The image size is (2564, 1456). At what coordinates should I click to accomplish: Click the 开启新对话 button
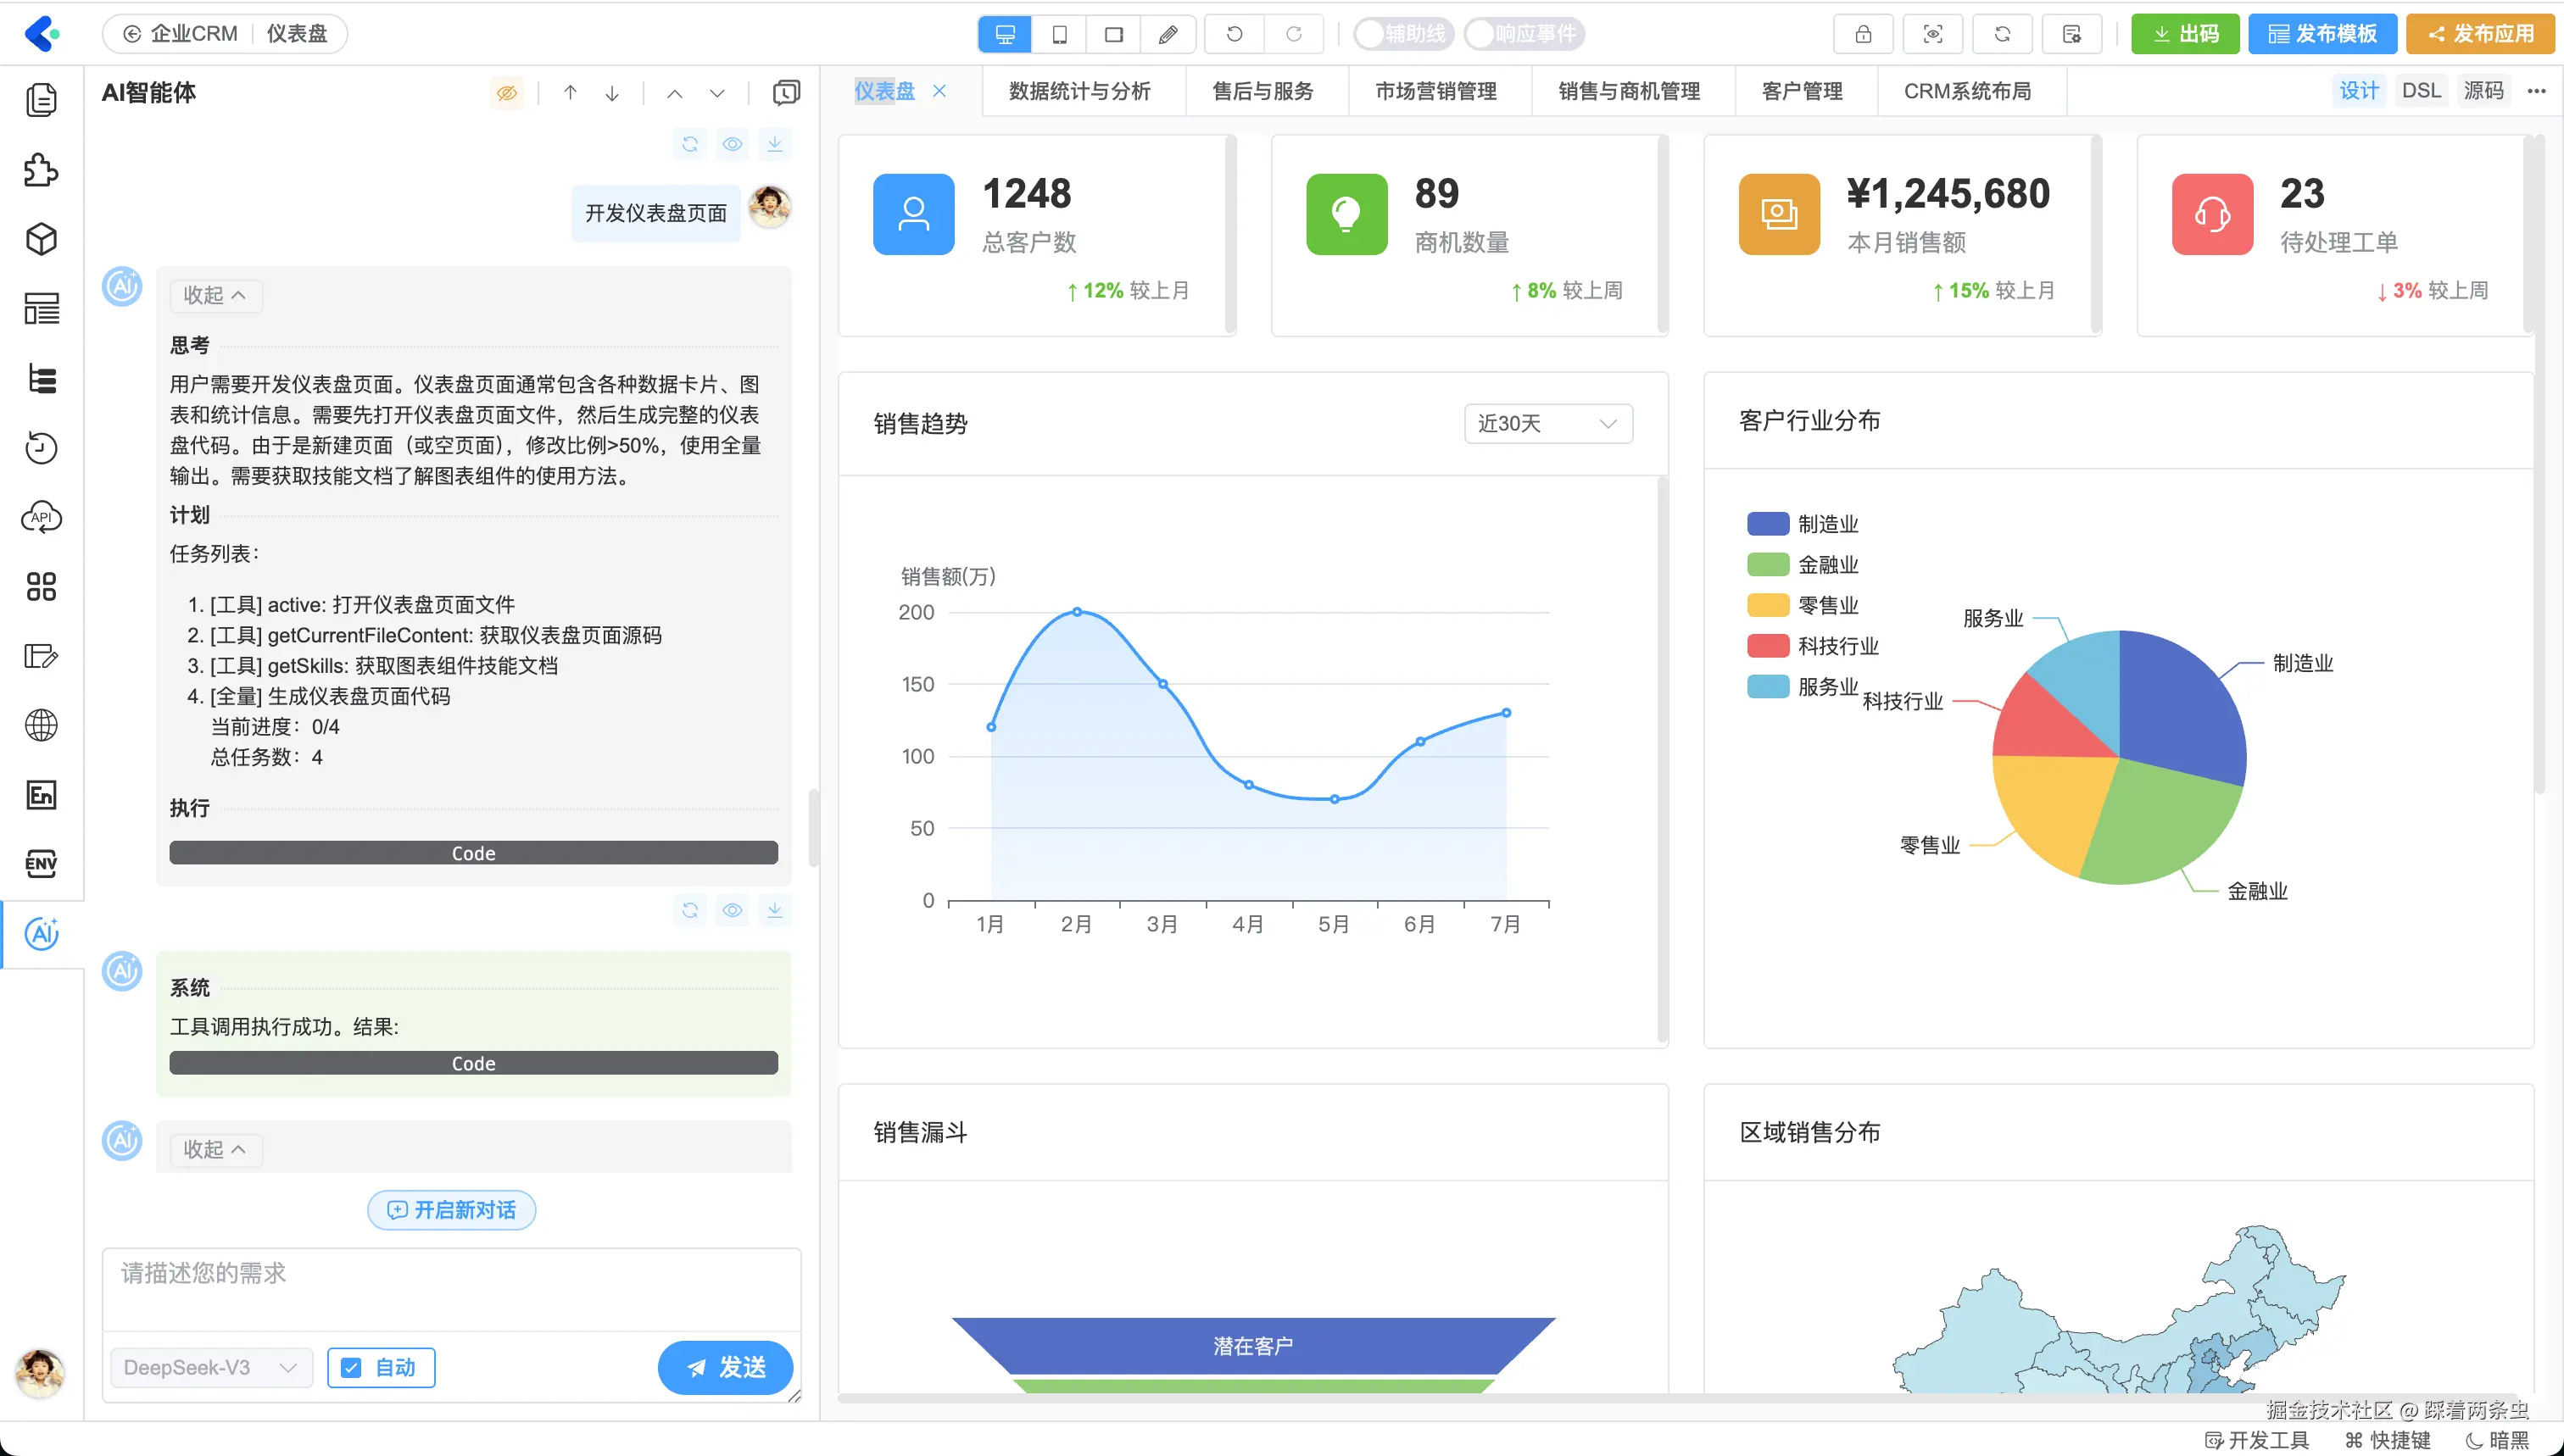pyautogui.click(x=451, y=1210)
